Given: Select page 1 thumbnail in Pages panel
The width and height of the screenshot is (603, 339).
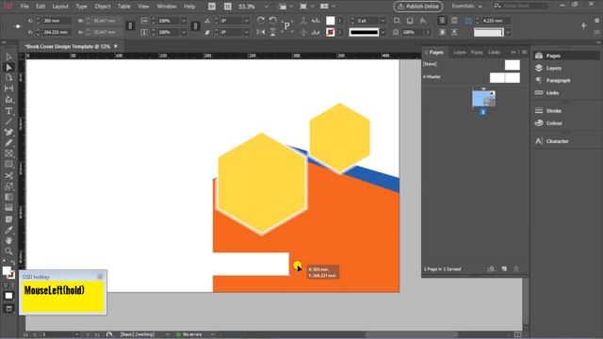Looking at the screenshot, I should (483, 98).
